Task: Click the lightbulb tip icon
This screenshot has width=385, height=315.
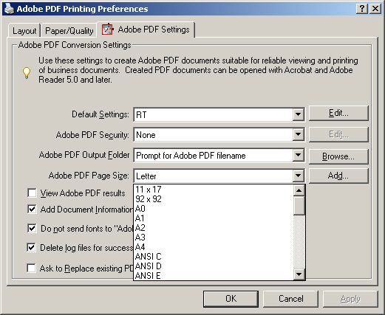Action: click(x=27, y=73)
